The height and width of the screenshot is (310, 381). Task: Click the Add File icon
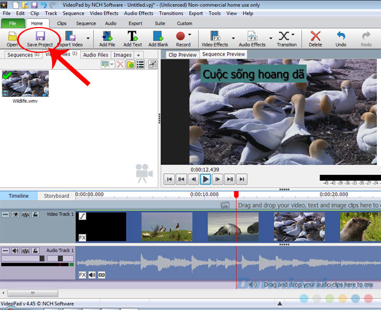click(x=107, y=36)
